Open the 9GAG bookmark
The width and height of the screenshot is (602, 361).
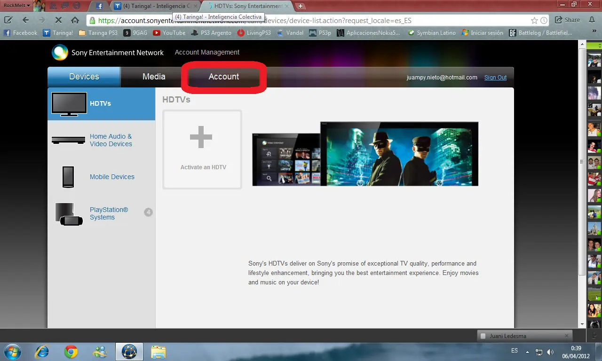point(135,33)
